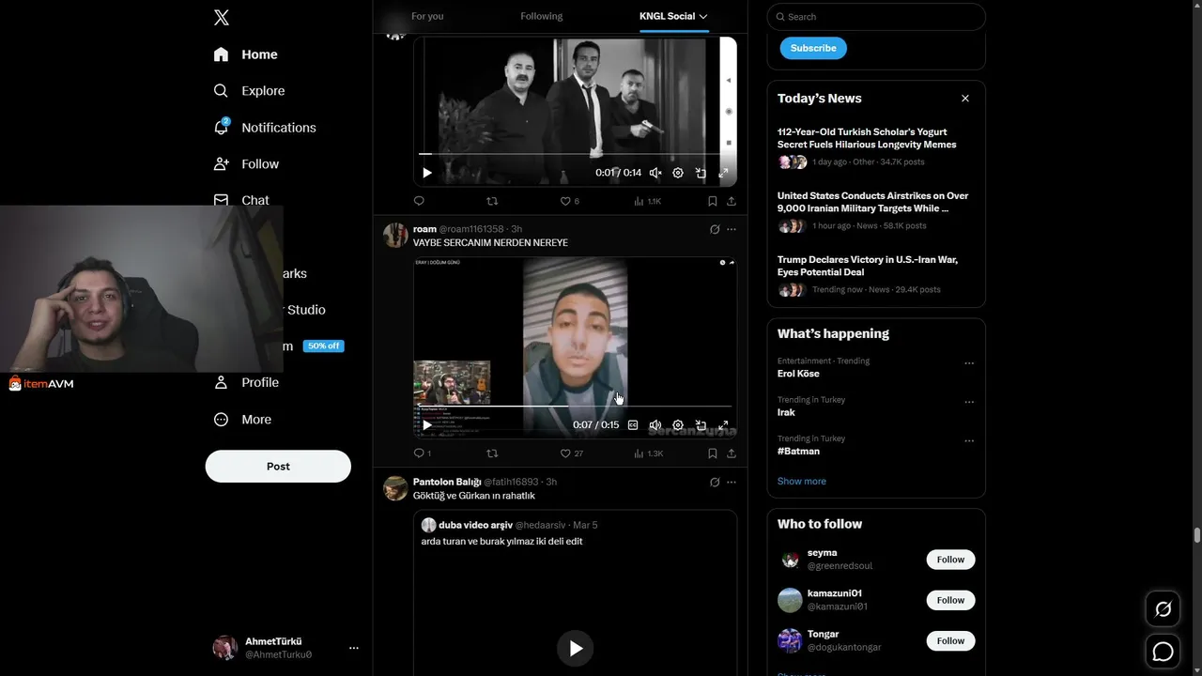Share the top video post
The image size is (1202, 676).
point(732,201)
